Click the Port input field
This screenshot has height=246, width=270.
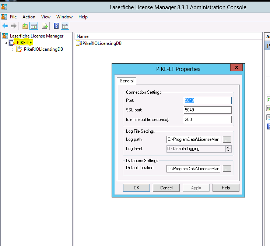tap(208, 100)
